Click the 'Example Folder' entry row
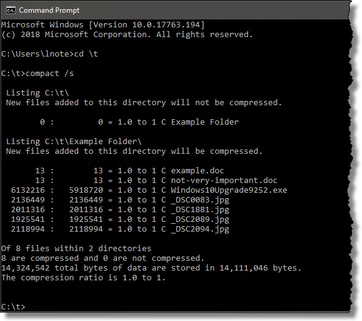 click(x=139, y=122)
